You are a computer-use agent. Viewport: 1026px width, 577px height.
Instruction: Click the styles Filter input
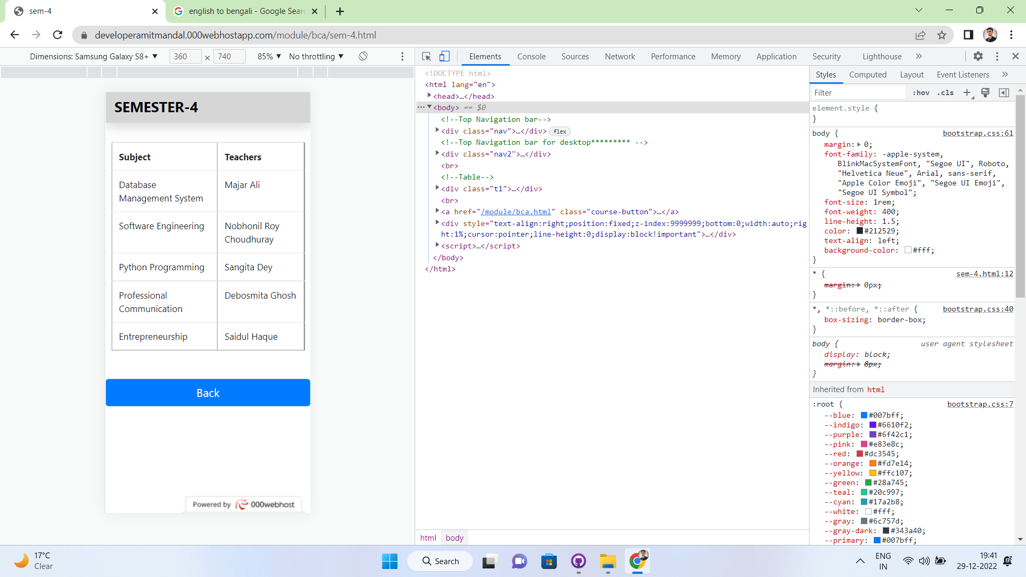[x=858, y=92]
